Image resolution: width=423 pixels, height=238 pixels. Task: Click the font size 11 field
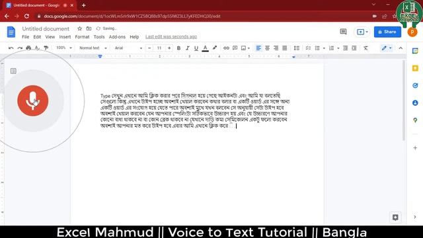coord(159,48)
